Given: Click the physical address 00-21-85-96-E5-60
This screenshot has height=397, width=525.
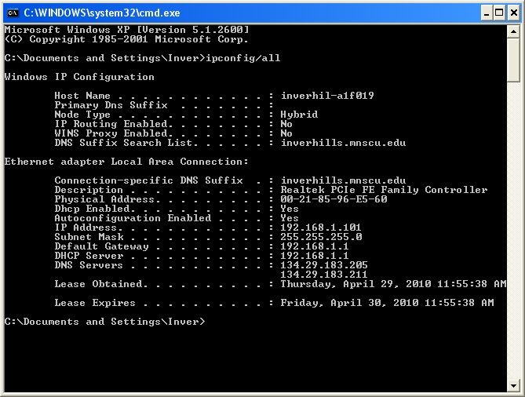Looking at the screenshot, I should click(x=334, y=199).
